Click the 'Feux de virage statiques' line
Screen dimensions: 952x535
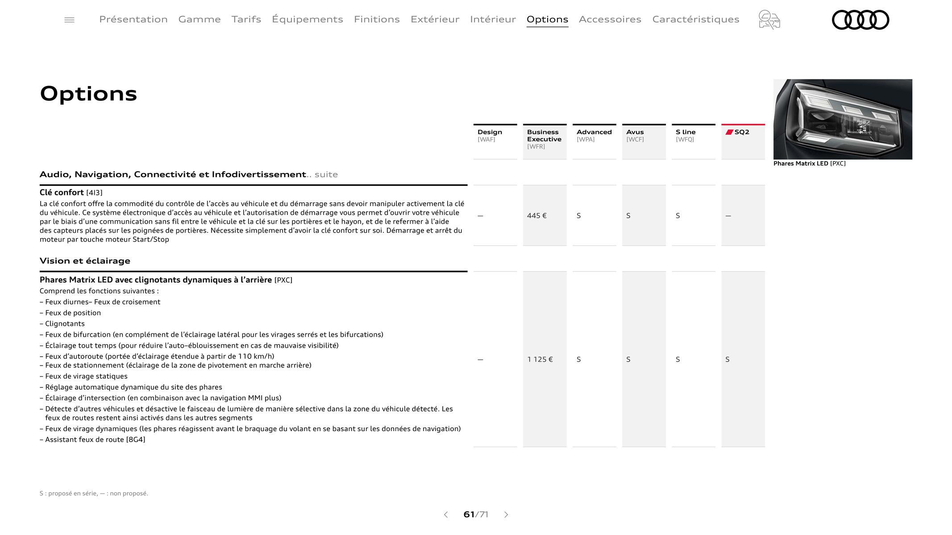pos(83,376)
